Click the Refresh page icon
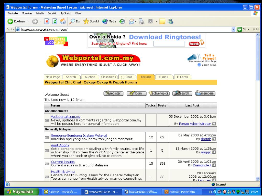 [55, 21]
